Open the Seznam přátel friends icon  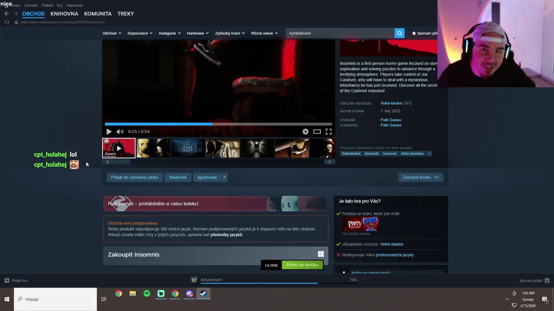tap(547, 280)
